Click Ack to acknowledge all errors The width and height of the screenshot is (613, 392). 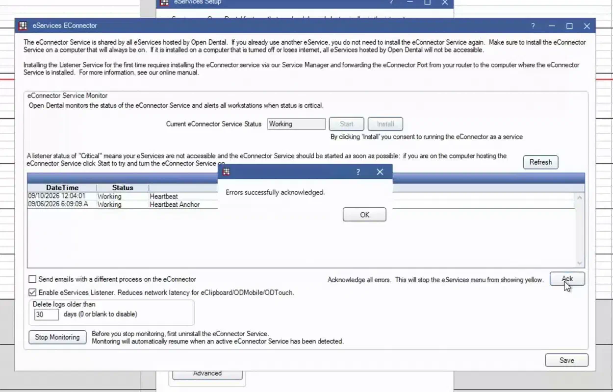tap(567, 279)
